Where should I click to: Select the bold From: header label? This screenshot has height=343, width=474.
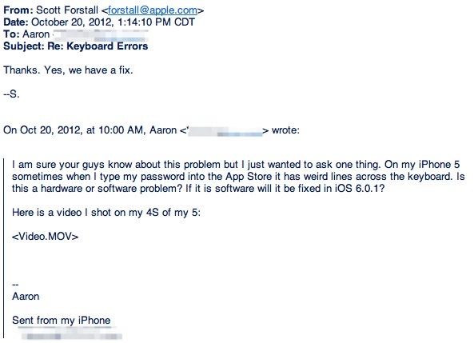tap(18, 10)
